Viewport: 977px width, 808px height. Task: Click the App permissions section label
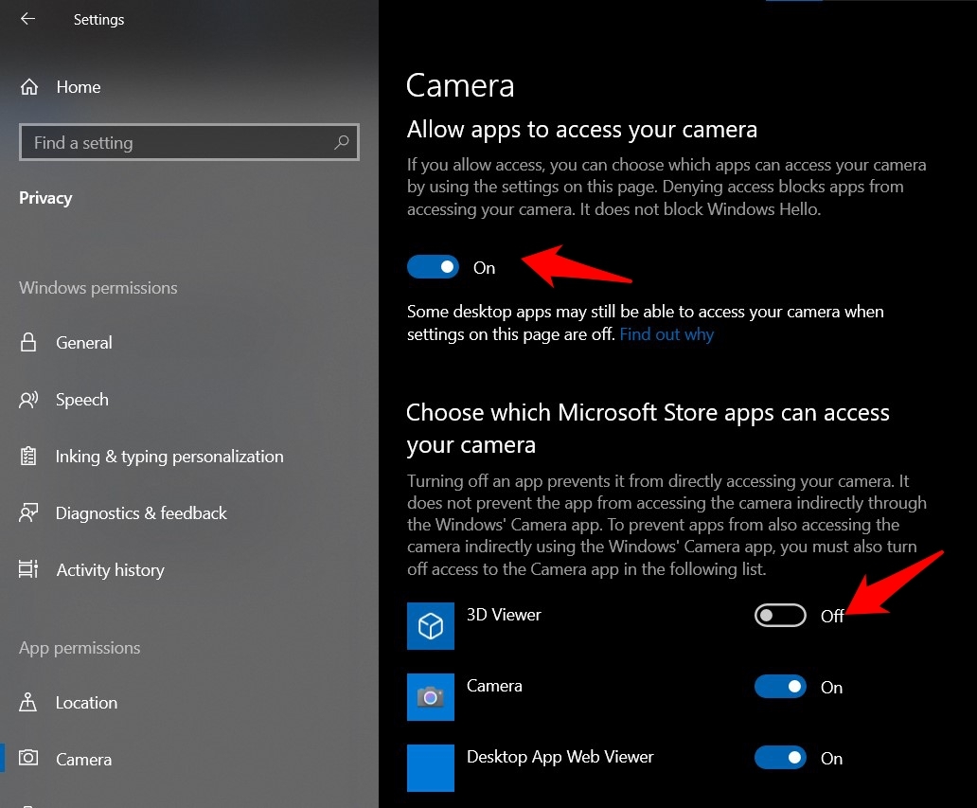tap(80, 649)
